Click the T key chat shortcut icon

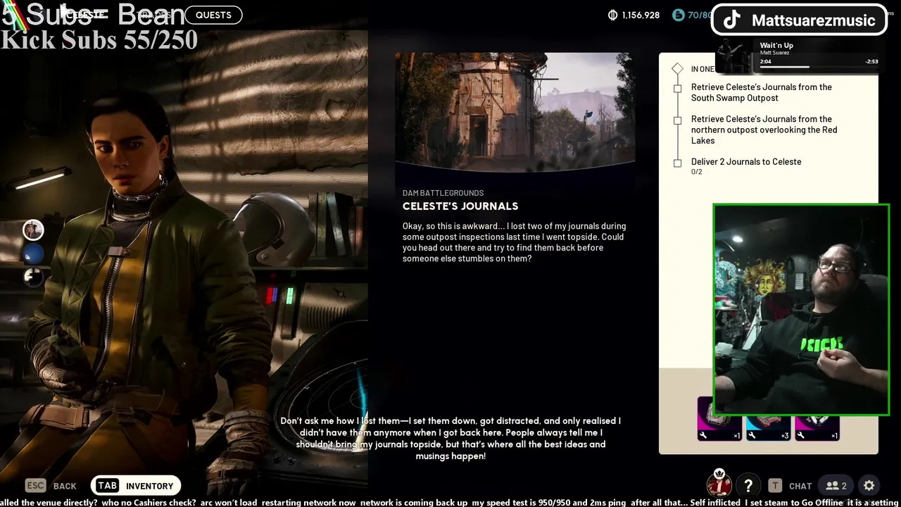[775, 485]
